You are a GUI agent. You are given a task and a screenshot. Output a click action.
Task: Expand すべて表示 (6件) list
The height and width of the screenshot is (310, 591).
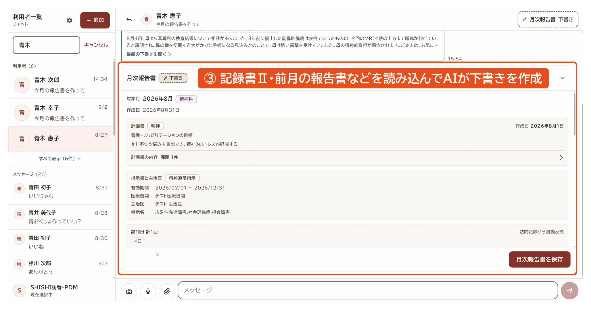[x=60, y=158]
